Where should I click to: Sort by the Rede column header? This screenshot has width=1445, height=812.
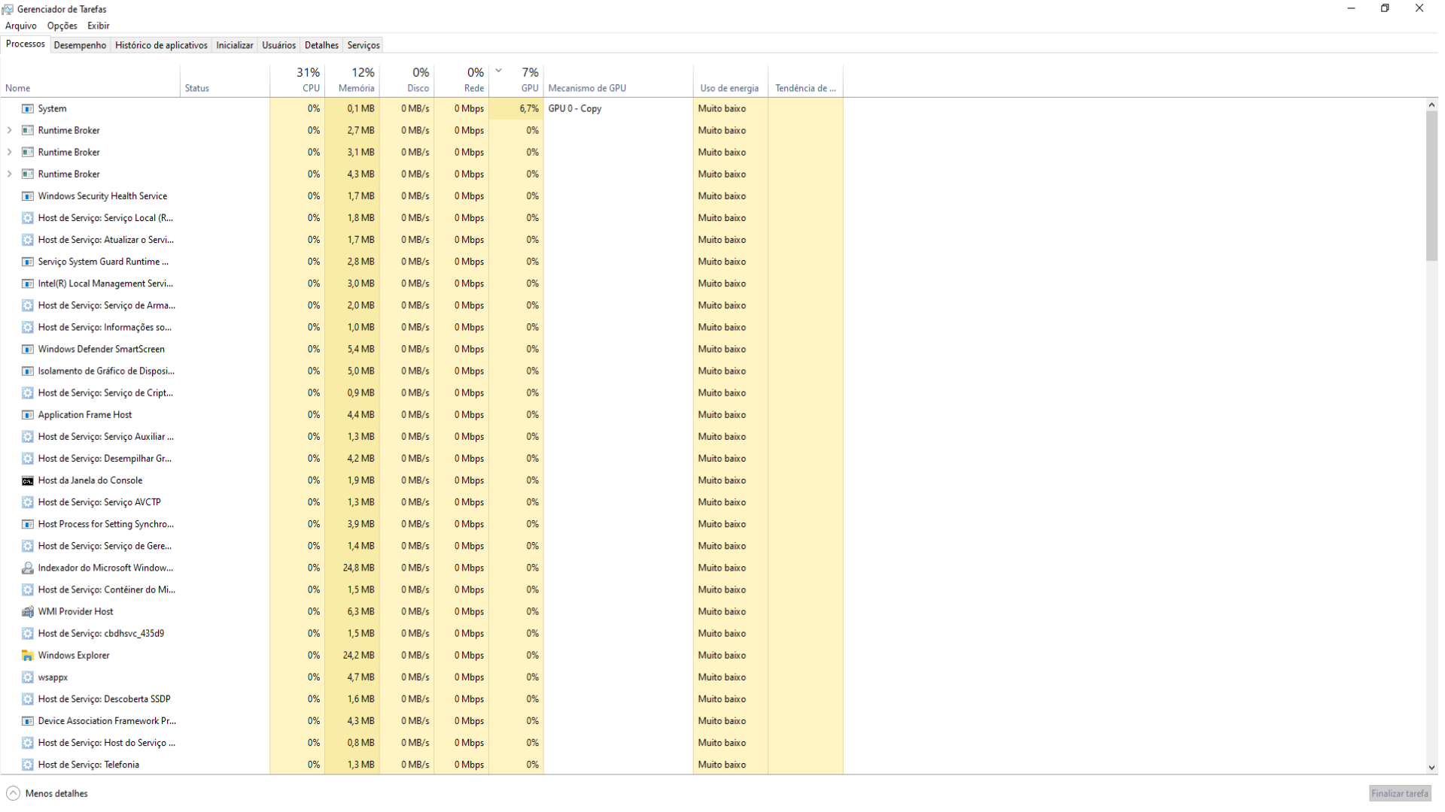click(461, 80)
